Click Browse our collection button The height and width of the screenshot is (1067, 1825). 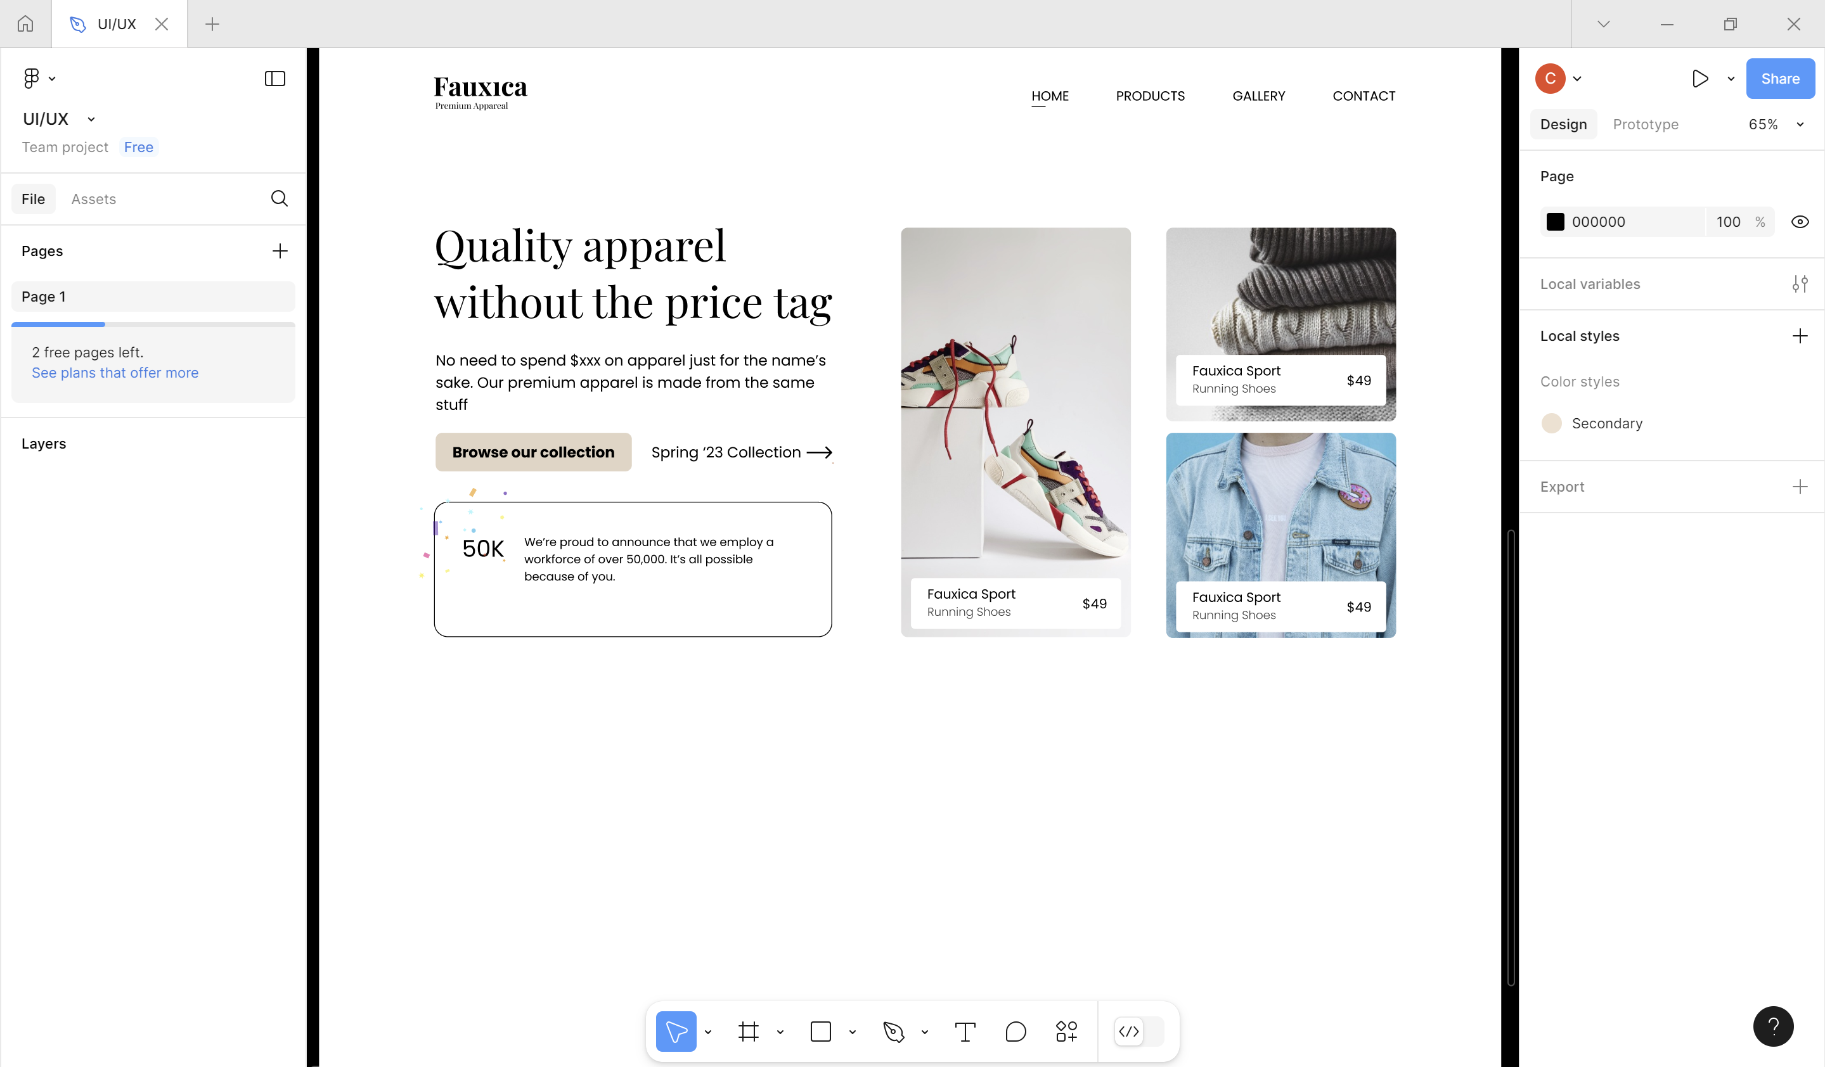pyautogui.click(x=532, y=451)
